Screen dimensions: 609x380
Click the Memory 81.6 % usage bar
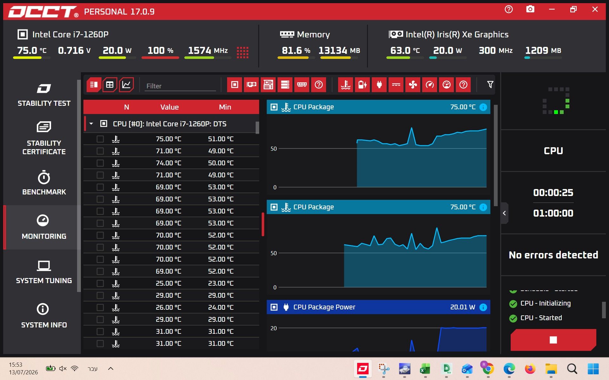[296, 58]
